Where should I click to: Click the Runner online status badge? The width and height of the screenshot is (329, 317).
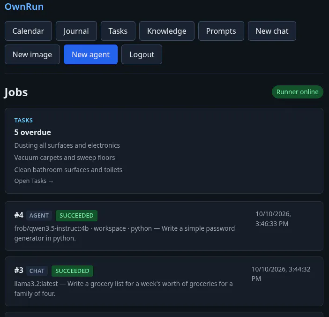coord(297,92)
